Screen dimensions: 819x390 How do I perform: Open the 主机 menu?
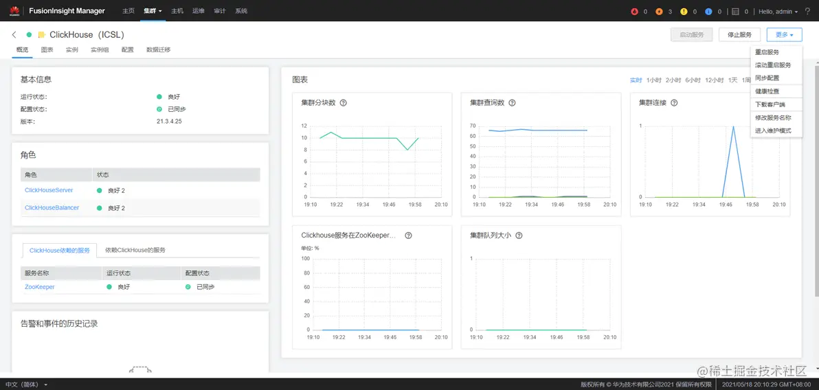click(x=177, y=11)
